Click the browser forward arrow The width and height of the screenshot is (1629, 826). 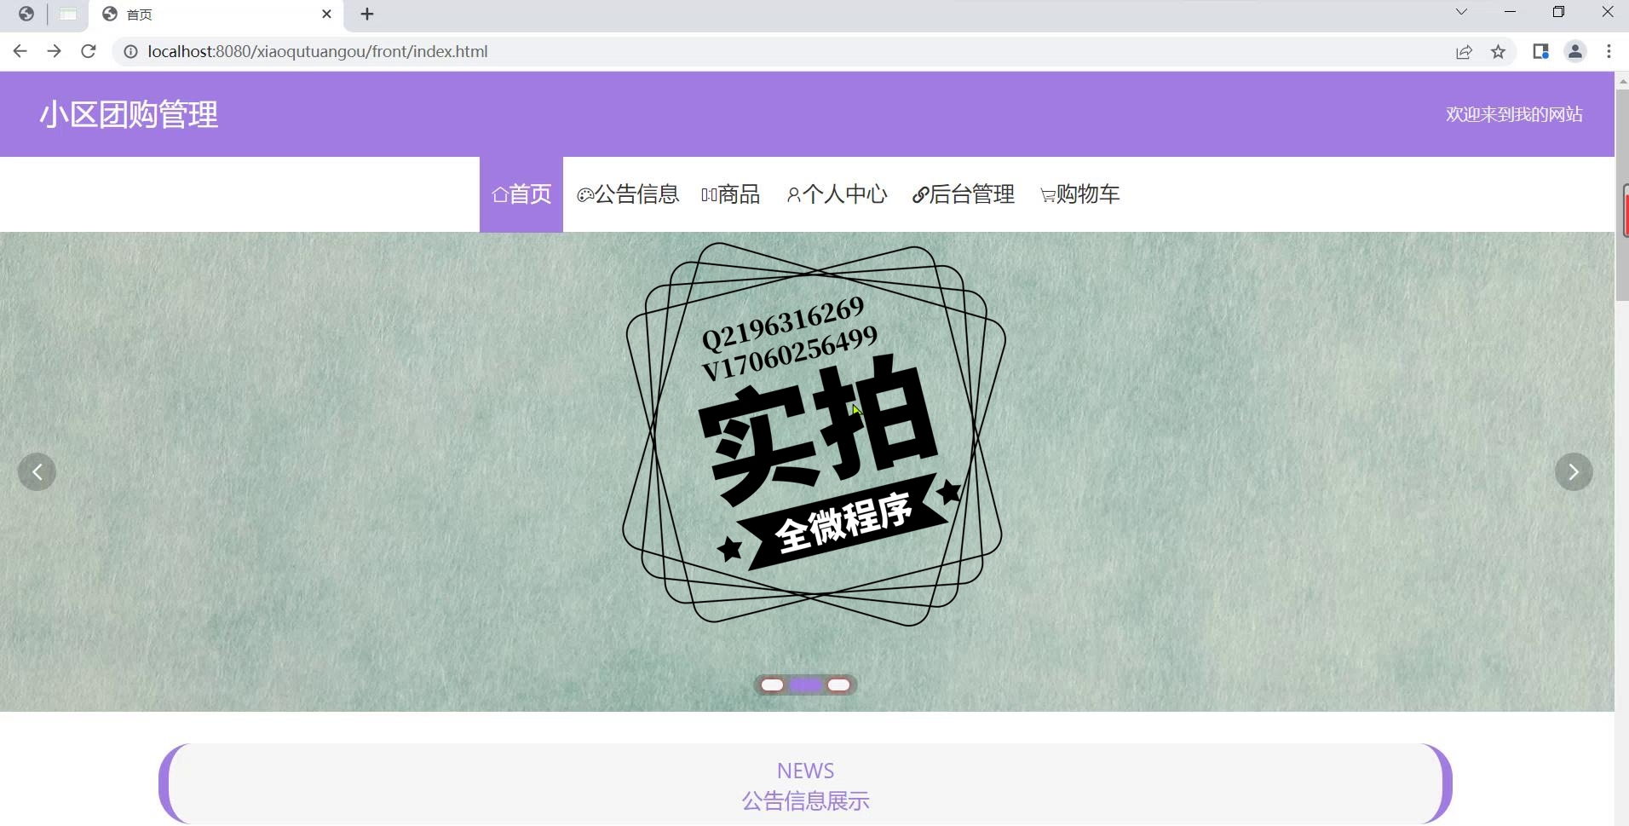[54, 51]
